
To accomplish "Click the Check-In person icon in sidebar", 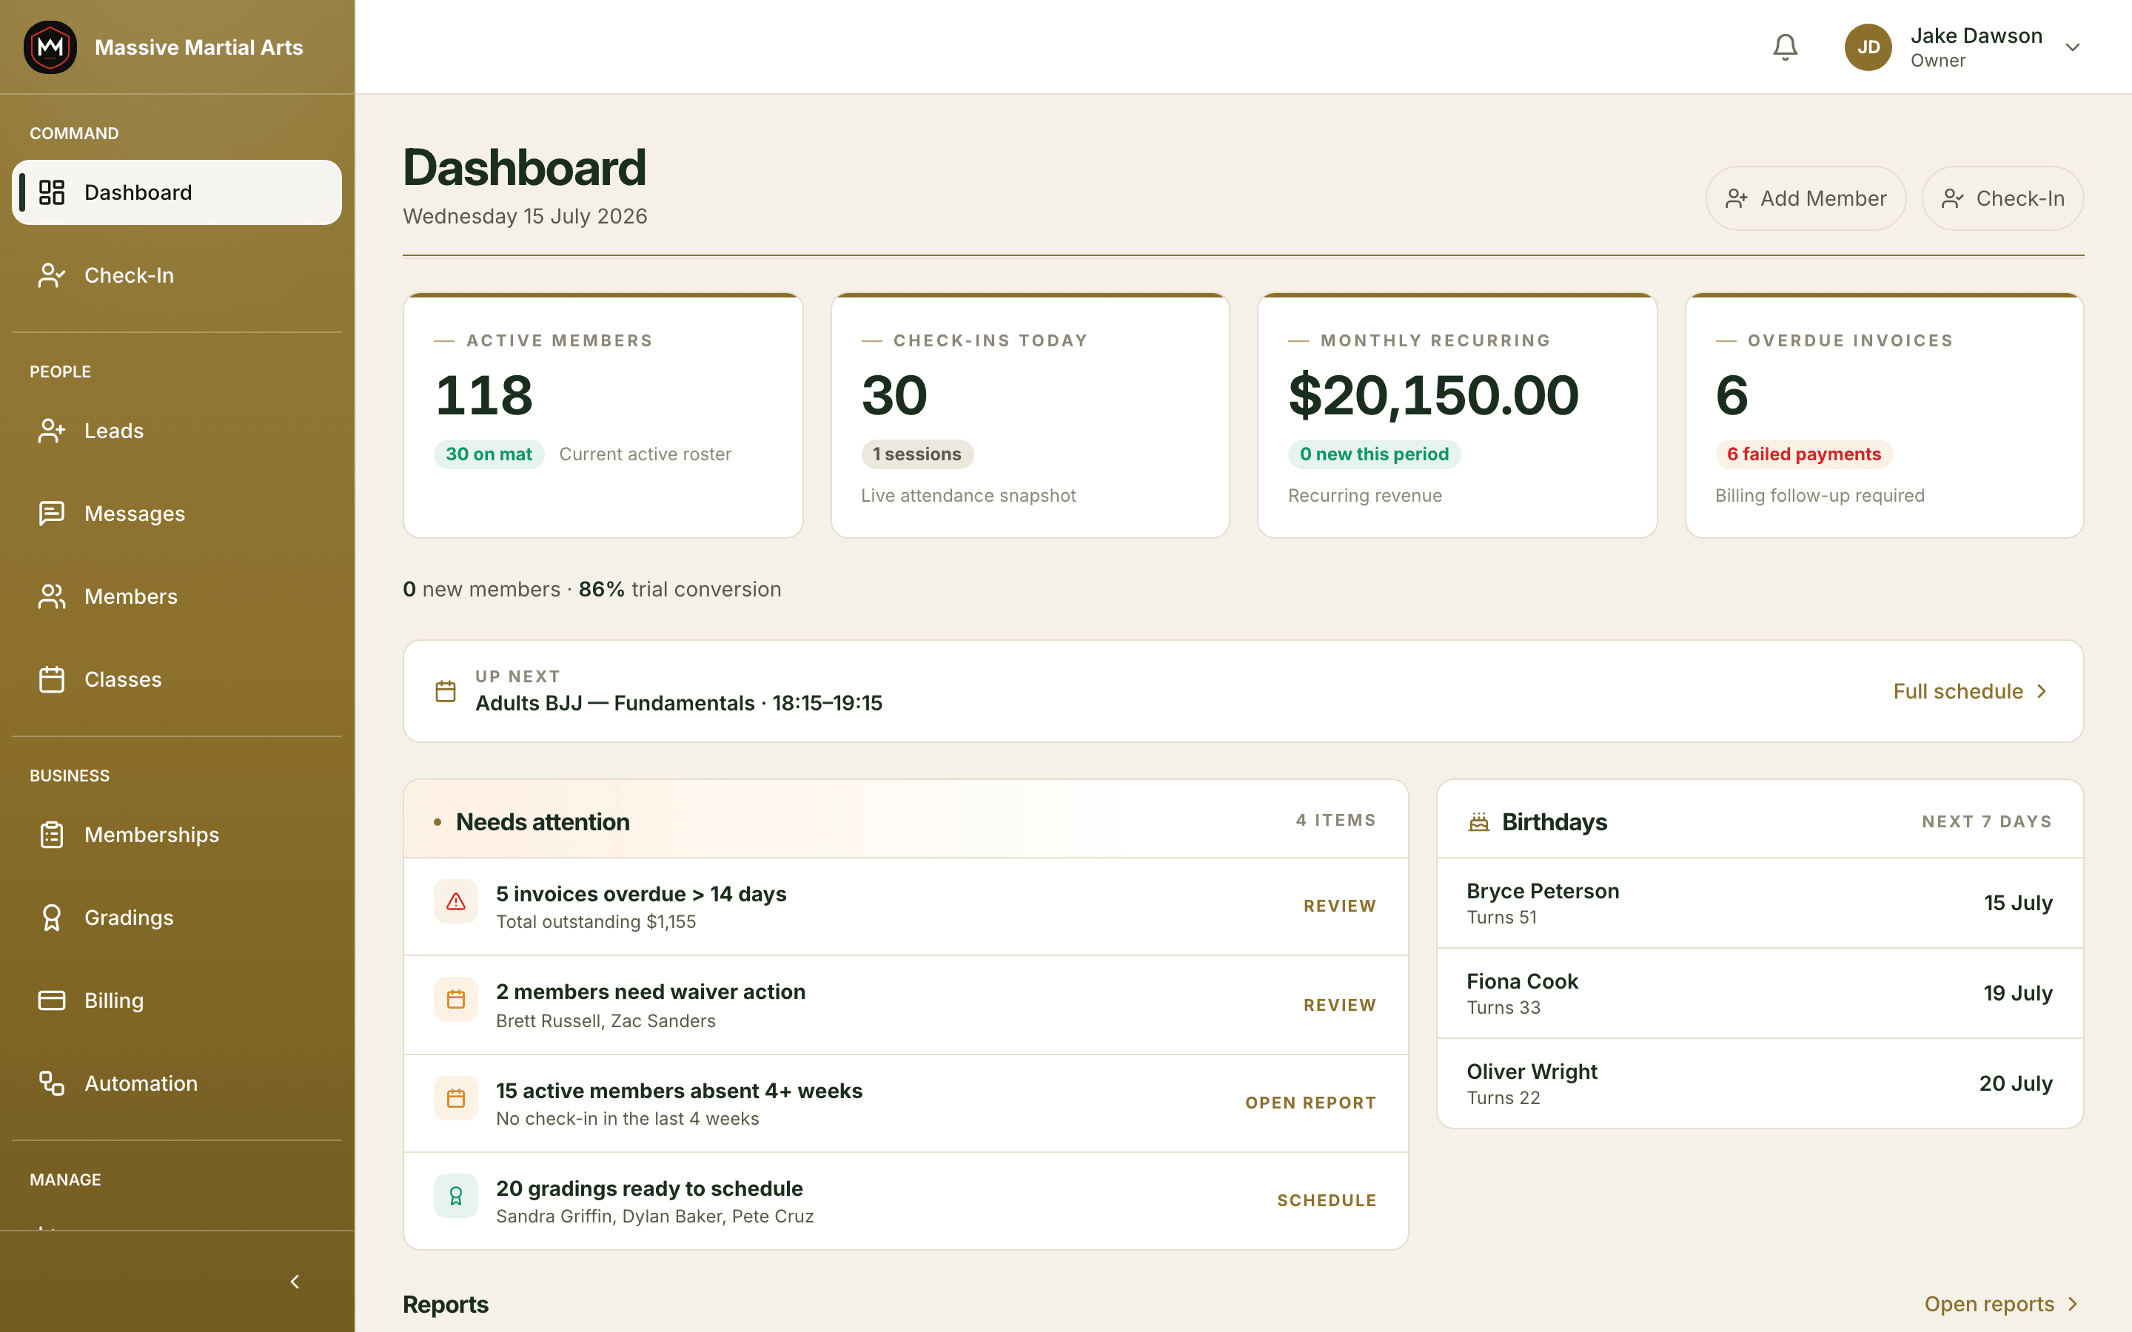I will [51, 275].
